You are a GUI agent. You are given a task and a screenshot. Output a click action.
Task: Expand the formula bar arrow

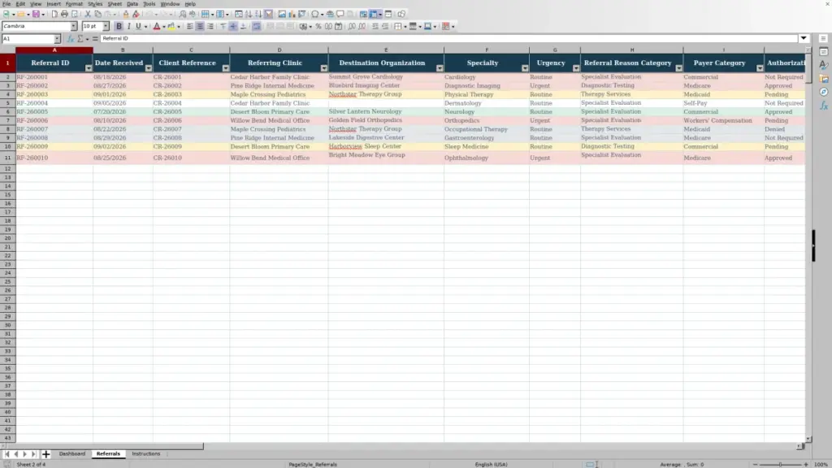[804, 38]
